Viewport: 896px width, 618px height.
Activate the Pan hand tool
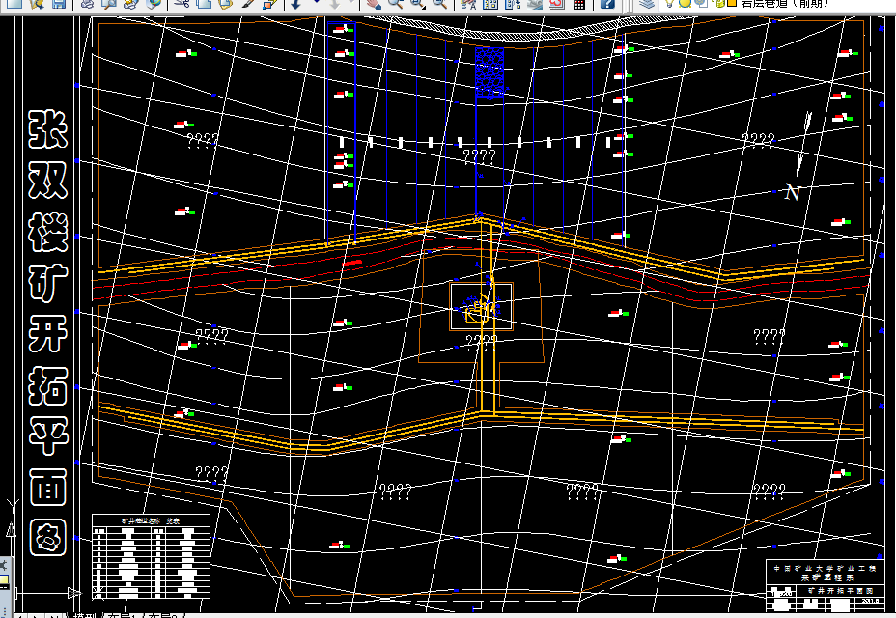[x=374, y=4]
